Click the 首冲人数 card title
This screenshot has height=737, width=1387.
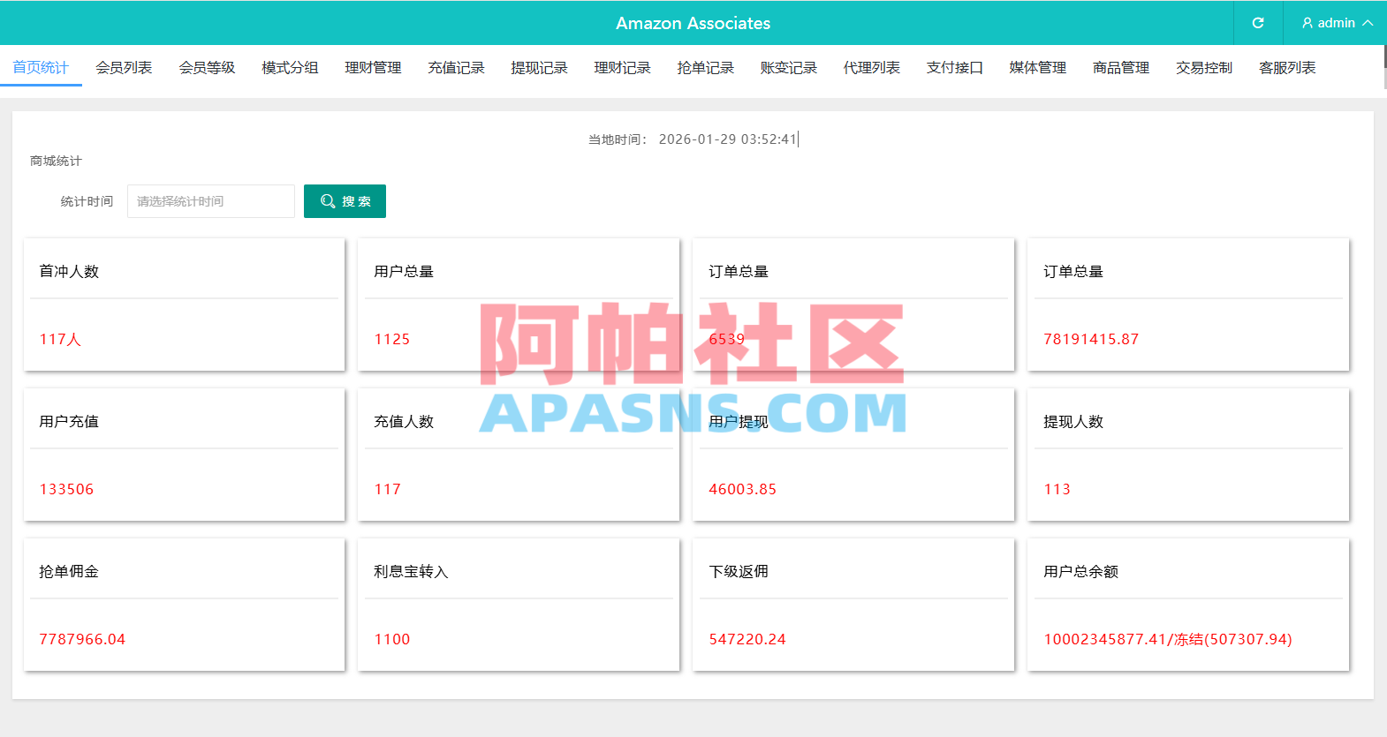(69, 272)
